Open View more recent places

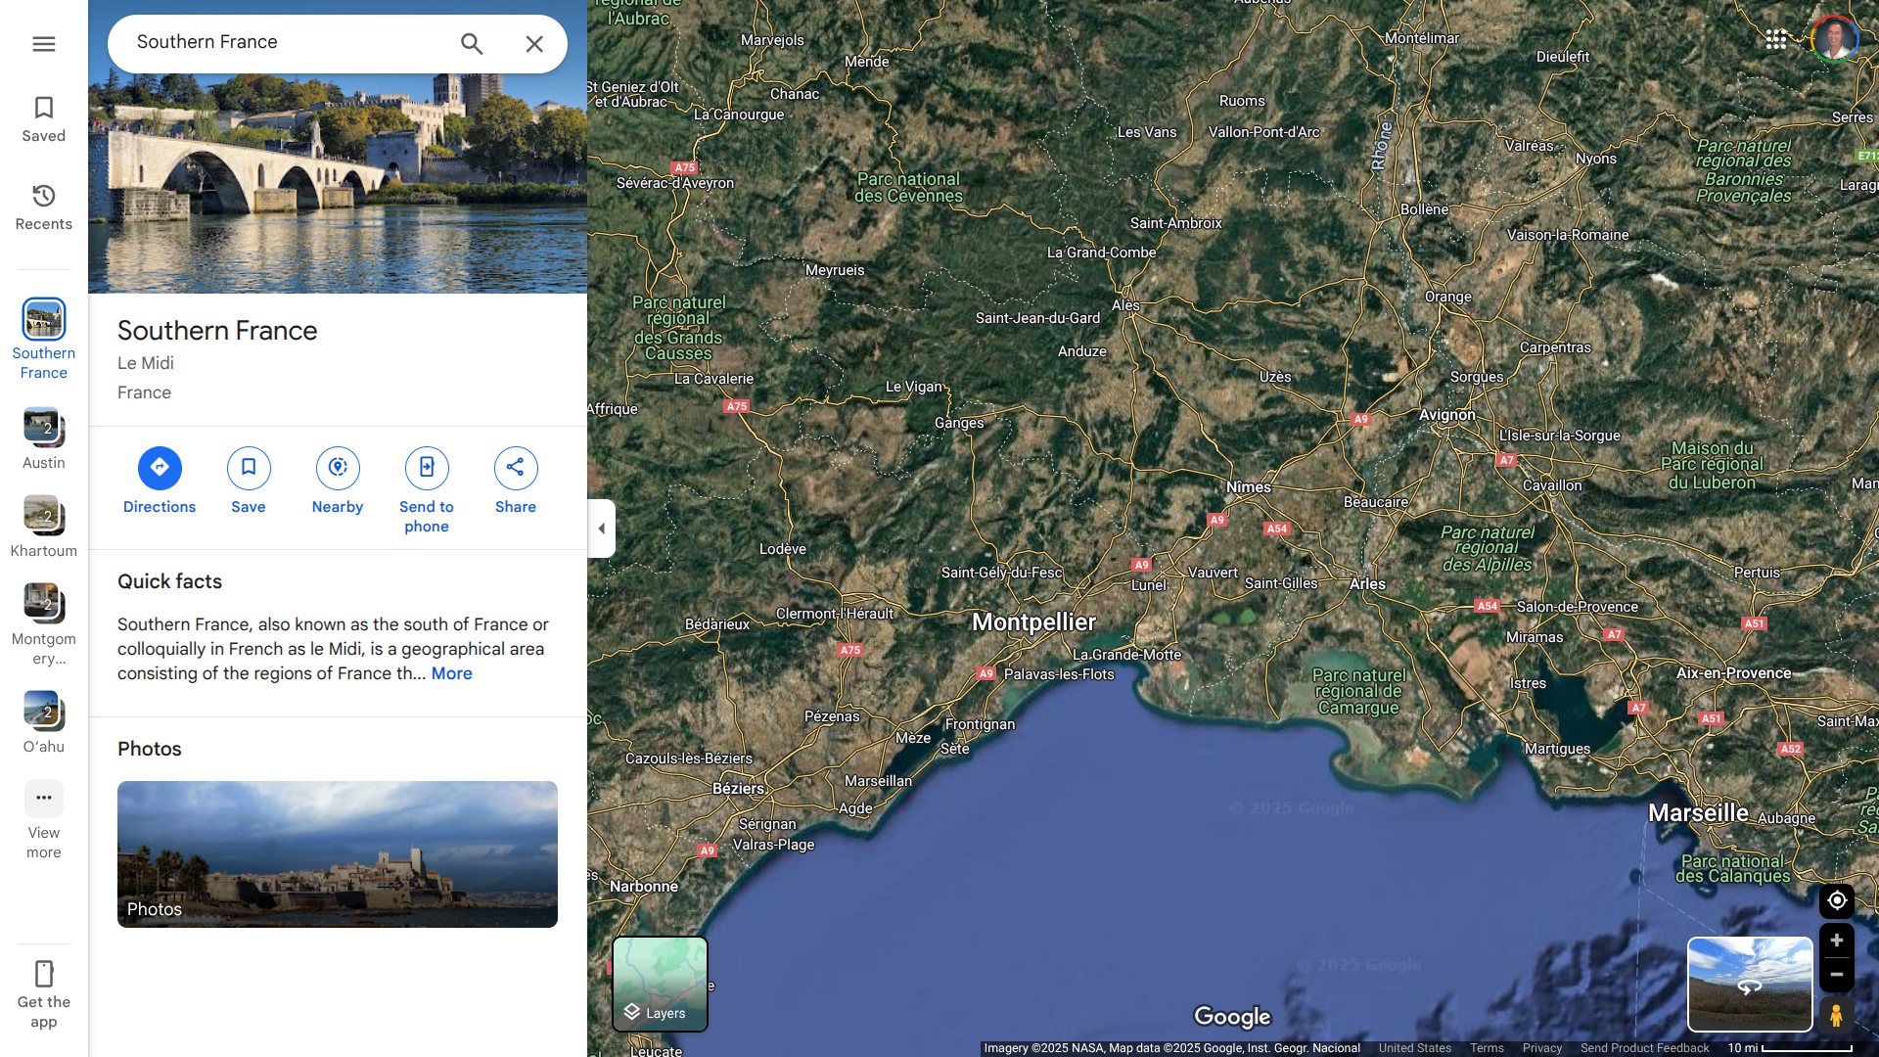pos(44,800)
